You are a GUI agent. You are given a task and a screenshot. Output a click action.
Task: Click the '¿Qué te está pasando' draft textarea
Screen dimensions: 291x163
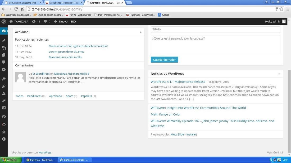click(x=215, y=45)
